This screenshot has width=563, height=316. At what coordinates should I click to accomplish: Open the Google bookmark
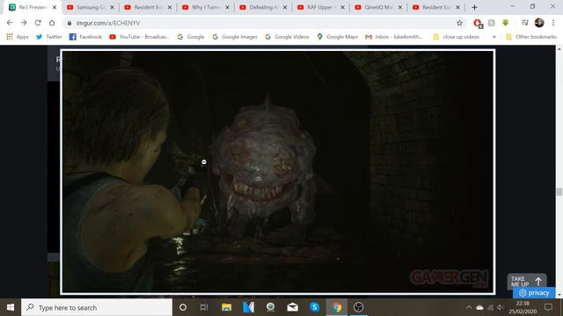click(191, 37)
